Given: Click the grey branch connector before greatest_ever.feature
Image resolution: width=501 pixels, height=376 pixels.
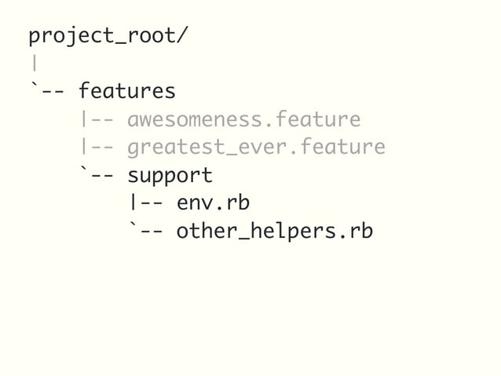Looking at the screenshot, I should pos(97,147).
